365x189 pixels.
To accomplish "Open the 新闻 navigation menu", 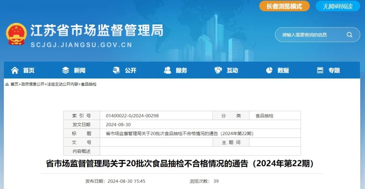I will 79,70.
